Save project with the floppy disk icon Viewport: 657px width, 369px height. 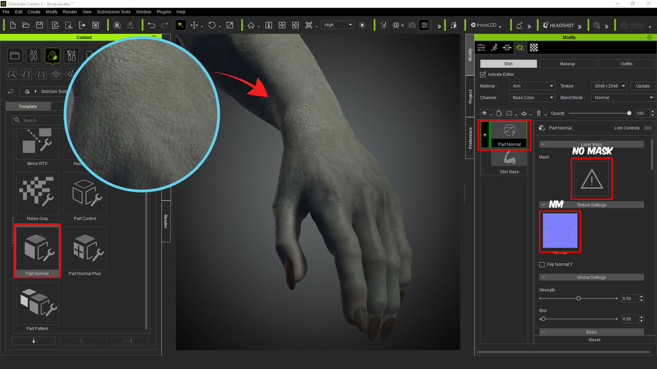tap(40, 25)
